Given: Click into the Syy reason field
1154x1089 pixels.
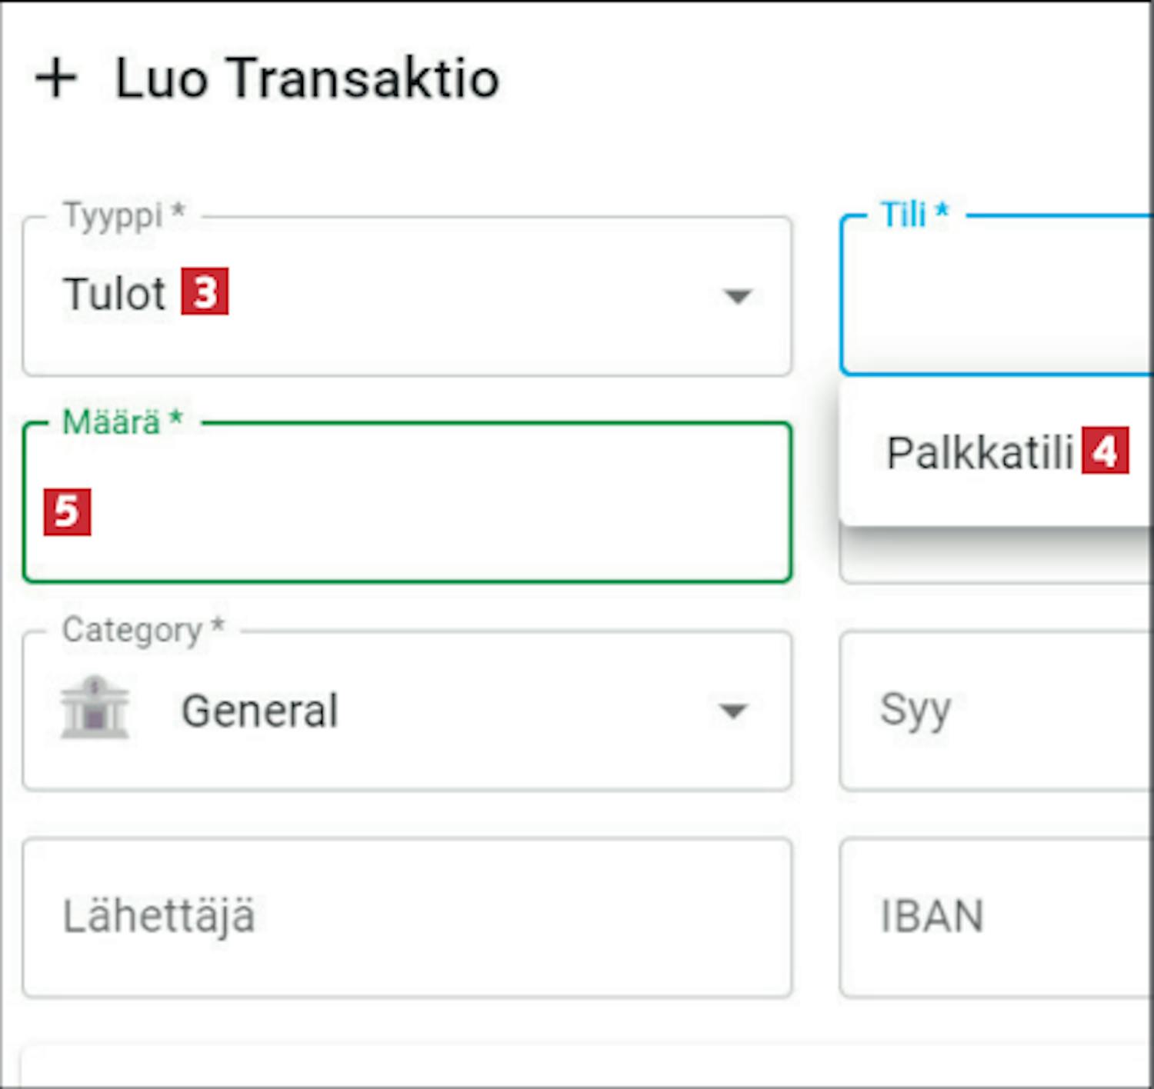Looking at the screenshot, I should tap(1000, 709).
